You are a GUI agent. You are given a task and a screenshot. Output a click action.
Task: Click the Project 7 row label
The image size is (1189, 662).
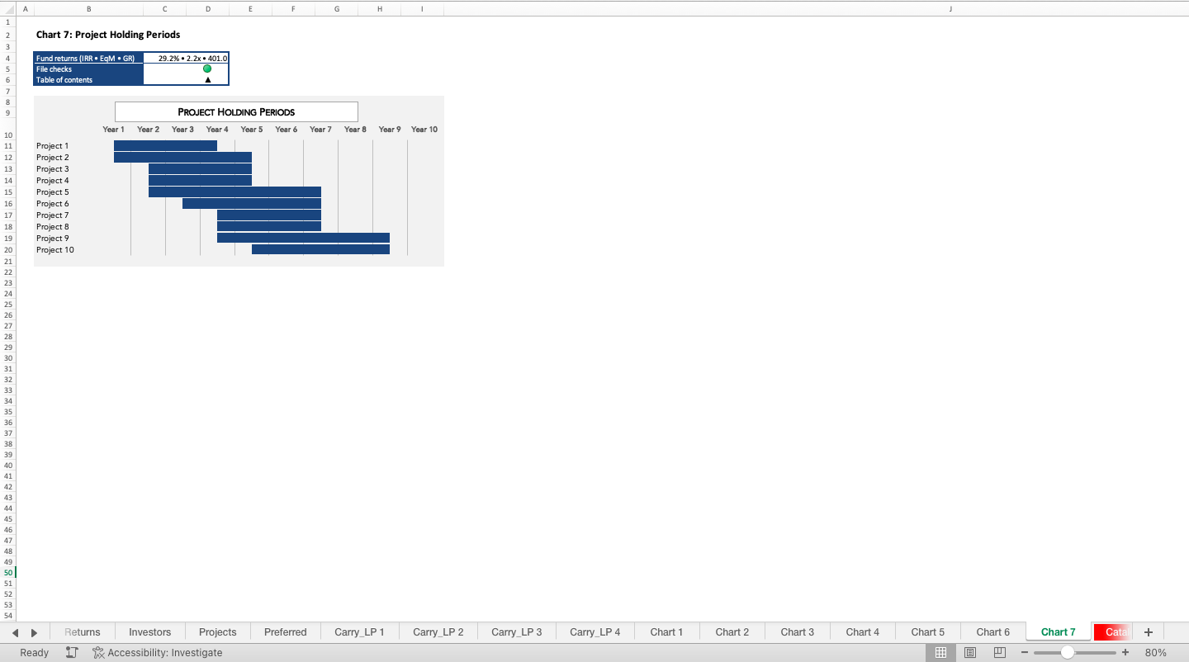(53, 215)
